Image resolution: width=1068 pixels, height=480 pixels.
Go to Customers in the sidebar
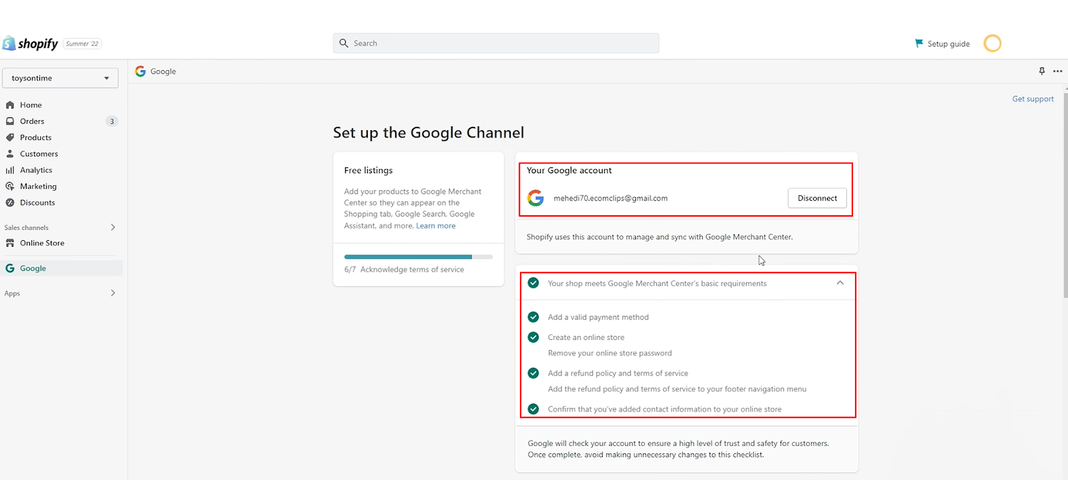point(39,154)
